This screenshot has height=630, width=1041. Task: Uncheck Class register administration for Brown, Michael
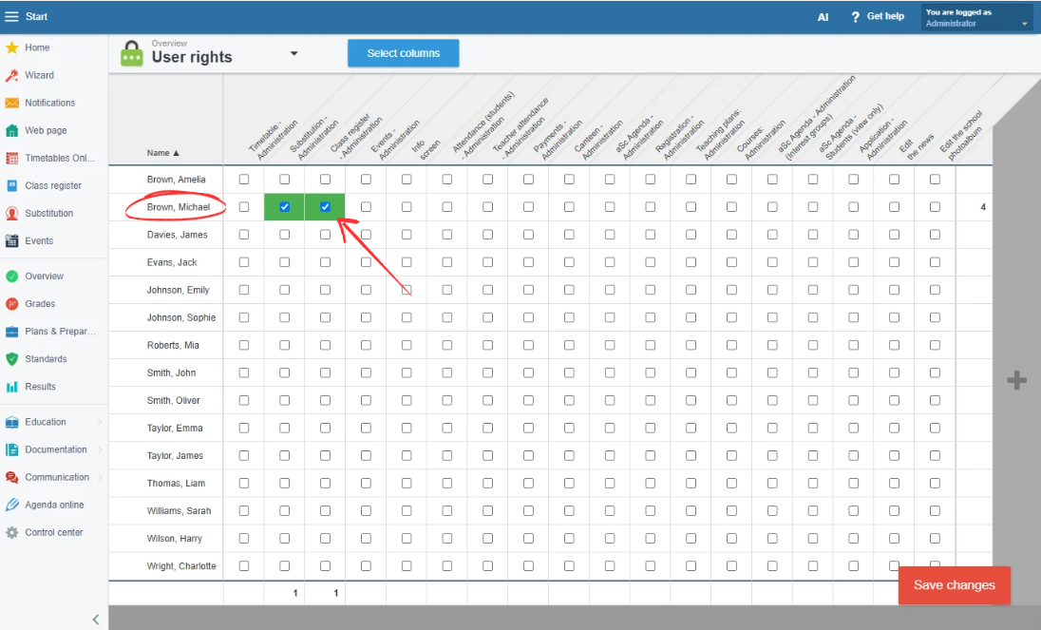pyautogui.click(x=325, y=207)
